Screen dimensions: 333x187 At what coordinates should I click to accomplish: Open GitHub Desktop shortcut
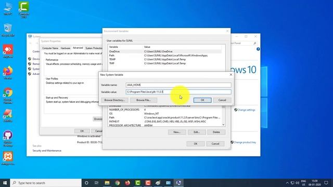tap(8, 138)
